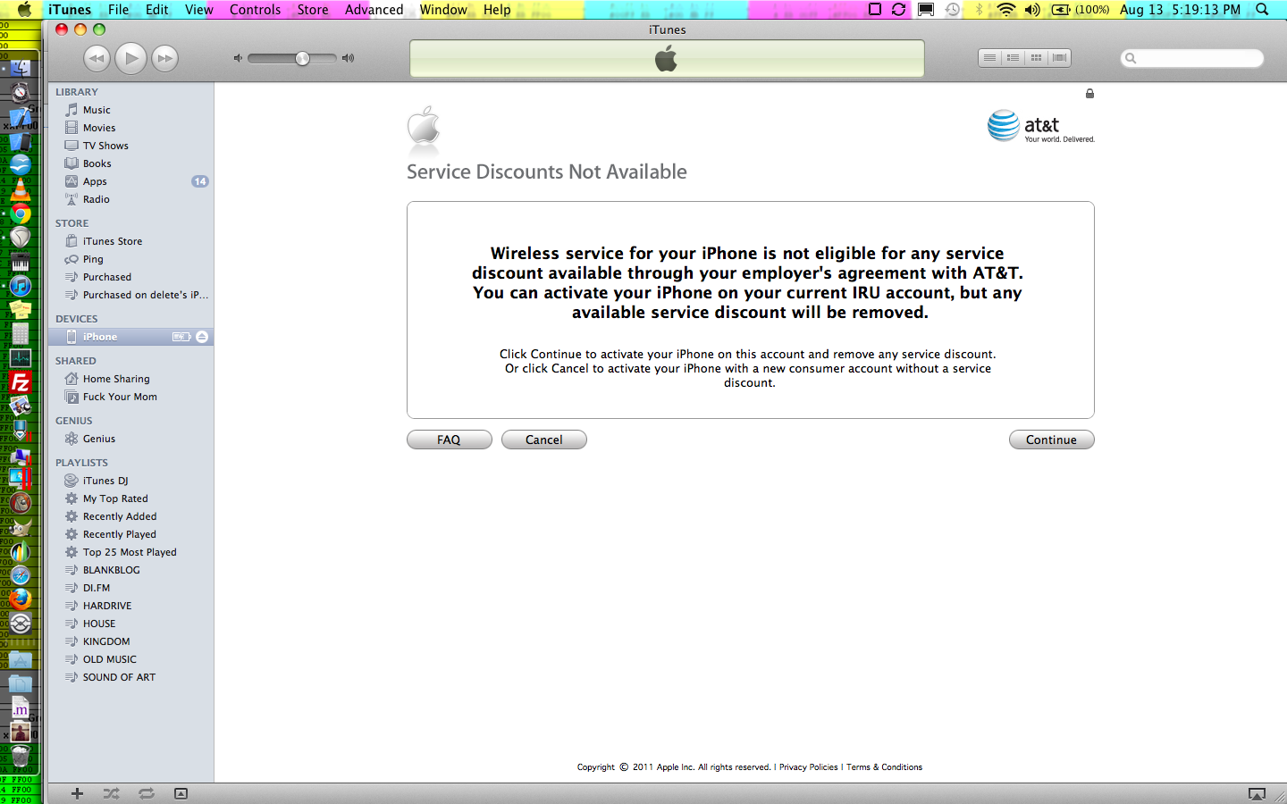
Task: Add a new playlist with plus button
Action: click(x=78, y=793)
